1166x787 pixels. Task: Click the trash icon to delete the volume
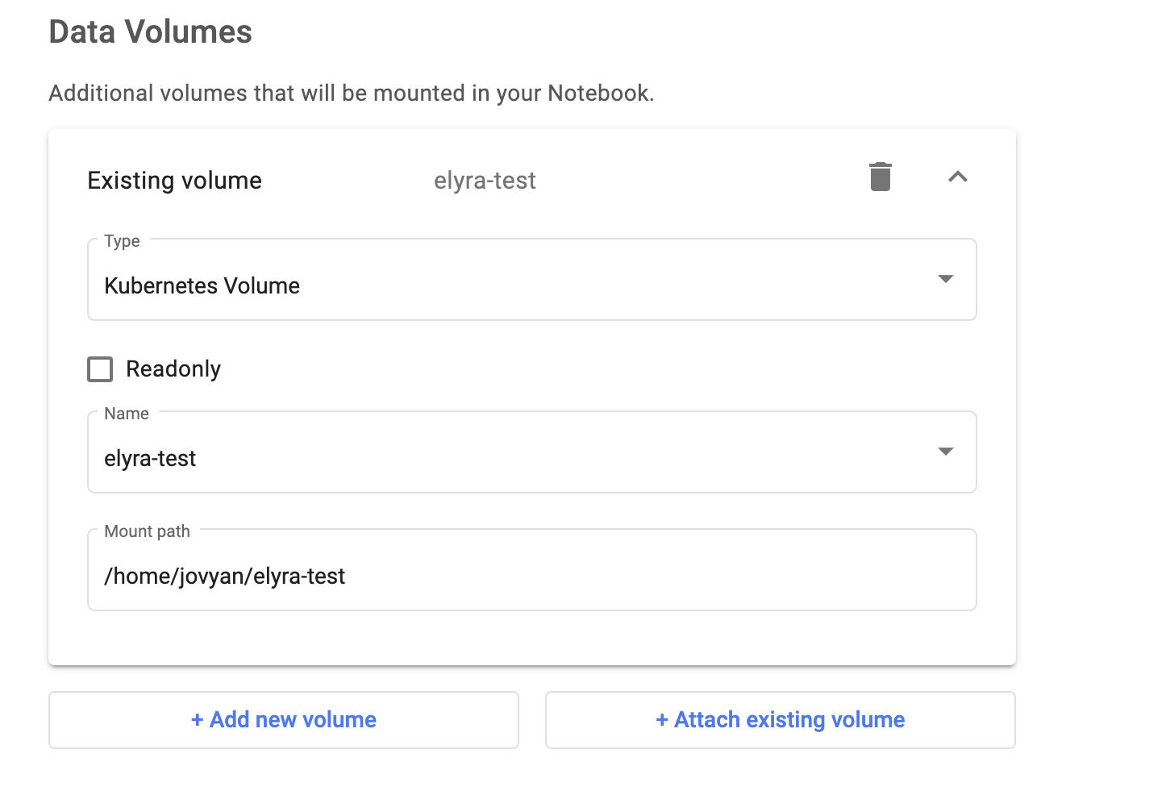[881, 176]
